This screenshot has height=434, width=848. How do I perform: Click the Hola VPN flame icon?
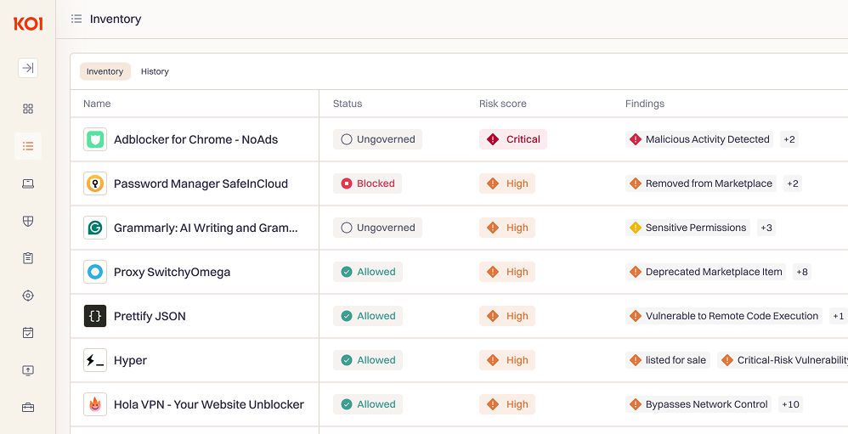tap(95, 404)
